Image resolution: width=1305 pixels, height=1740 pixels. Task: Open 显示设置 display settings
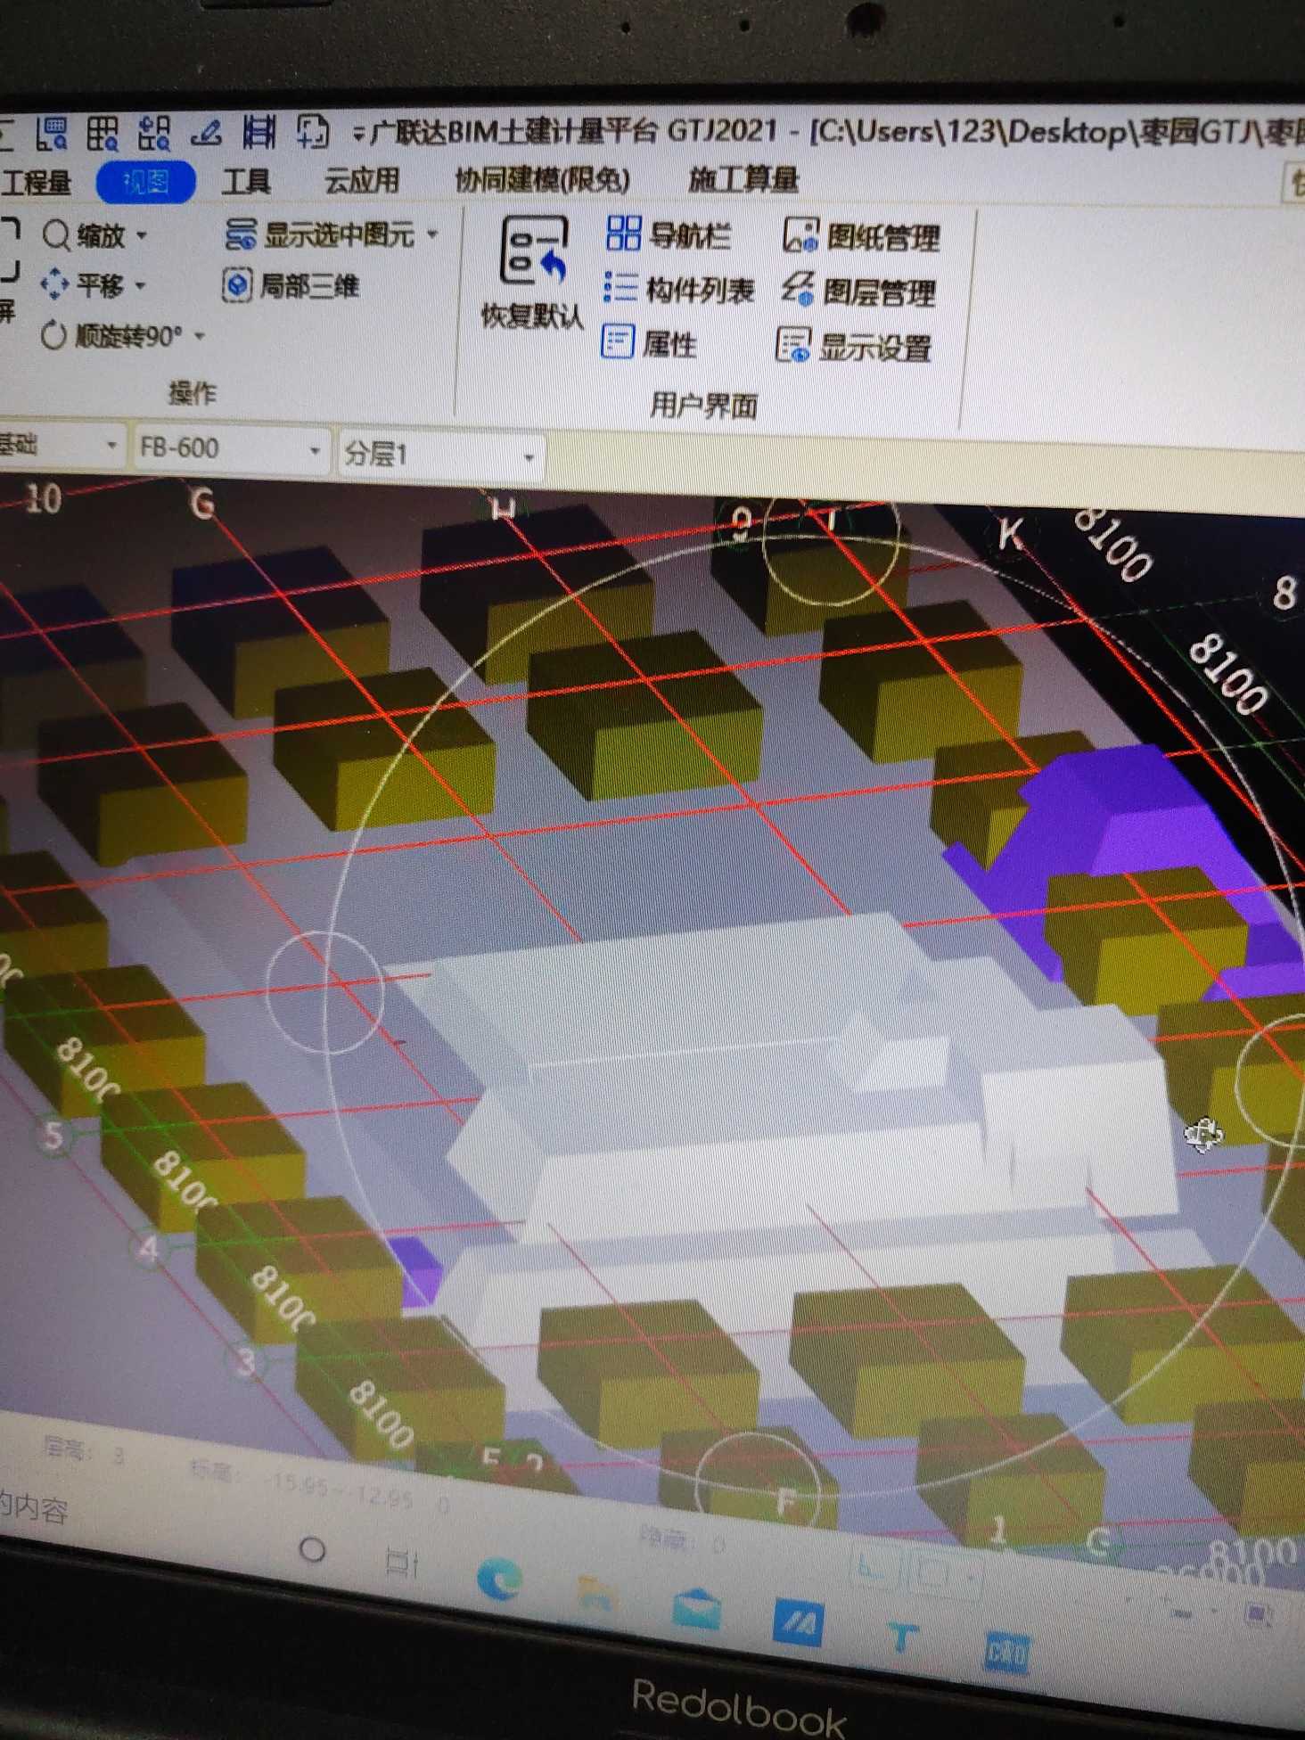(853, 346)
